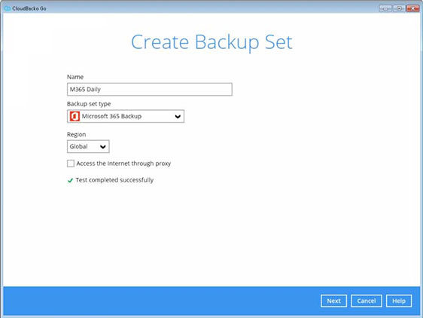Click the green test success checkmark
The image size is (423, 318).
point(70,180)
